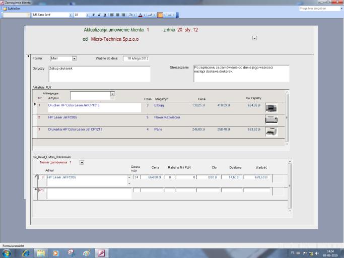Open Windows Explorer folder on taskbar
The image size is (344, 258).
coord(41,253)
